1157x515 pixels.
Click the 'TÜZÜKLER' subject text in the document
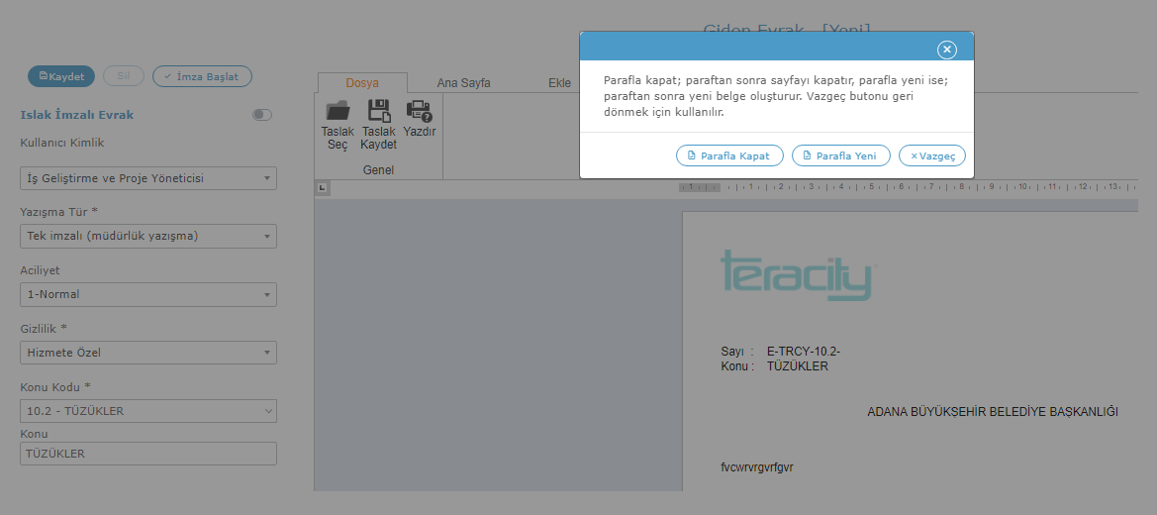[798, 365]
